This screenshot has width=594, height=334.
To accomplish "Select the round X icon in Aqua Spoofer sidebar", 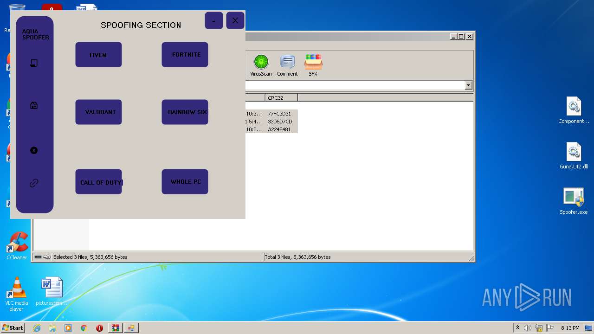I will coord(34,150).
